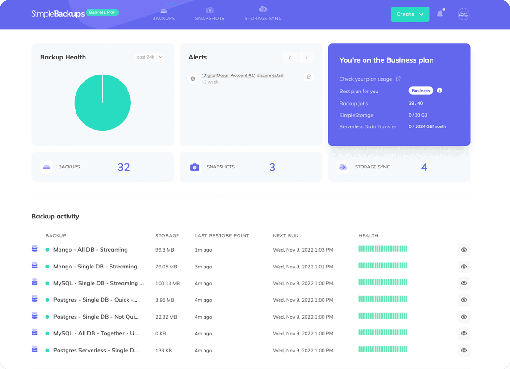This screenshot has width=510, height=369.
Task: Open Postgres Serverless - Single D... backup
Action: pos(95,351)
